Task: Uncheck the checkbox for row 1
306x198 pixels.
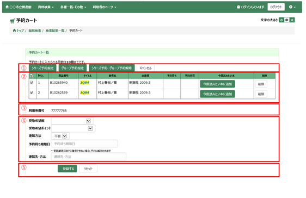Action: (x=32, y=83)
